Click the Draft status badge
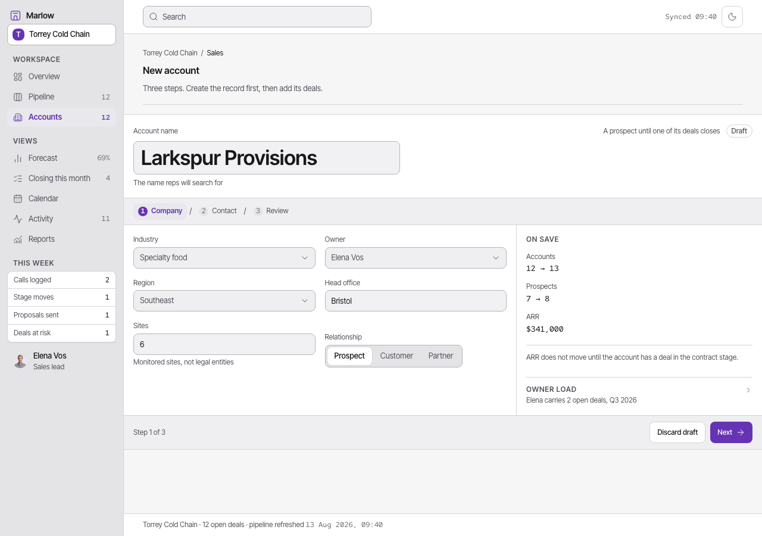Viewport: 762px width, 536px height. tap(739, 131)
